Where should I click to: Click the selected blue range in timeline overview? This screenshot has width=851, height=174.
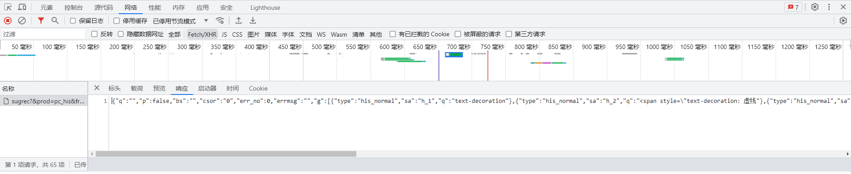pyautogui.click(x=454, y=55)
